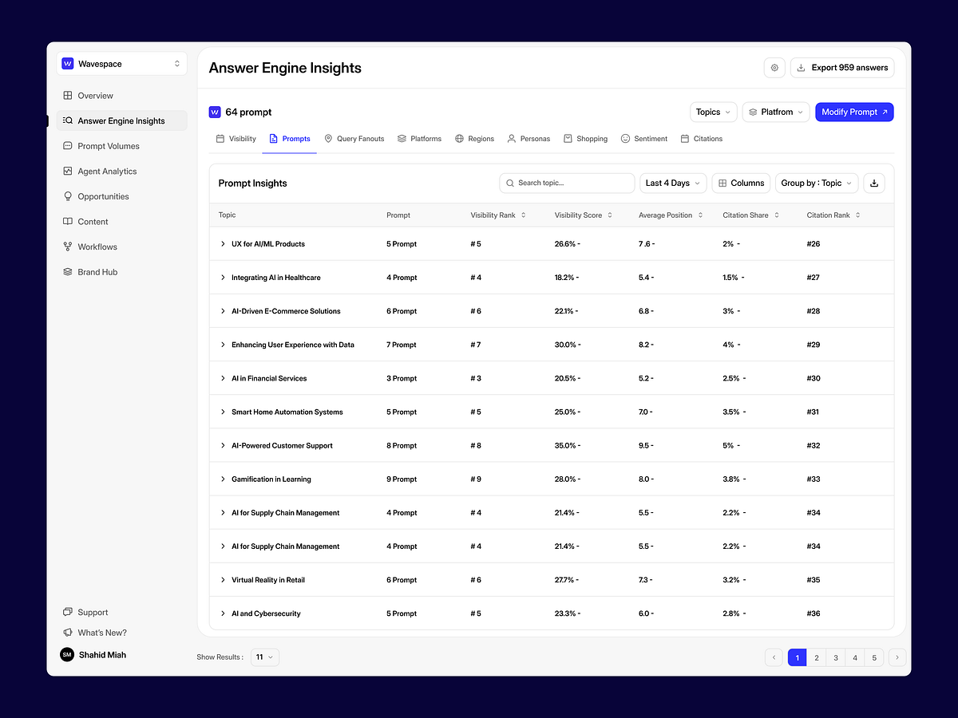Open Workflows in the sidebar
Viewport: 958px width, 718px height.
(97, 247)
